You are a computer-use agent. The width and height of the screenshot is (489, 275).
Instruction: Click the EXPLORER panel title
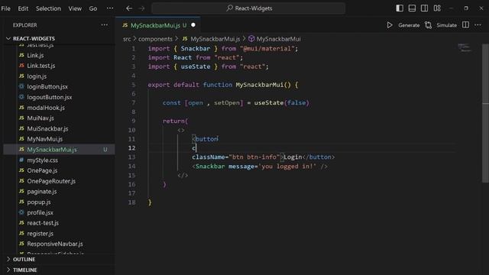[25, 25]
